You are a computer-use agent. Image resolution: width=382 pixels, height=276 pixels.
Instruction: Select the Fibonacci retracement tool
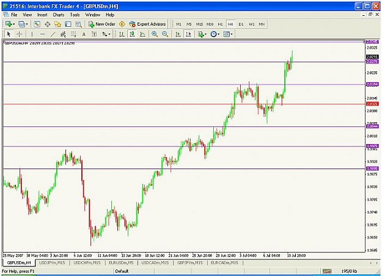click(73, 34)
